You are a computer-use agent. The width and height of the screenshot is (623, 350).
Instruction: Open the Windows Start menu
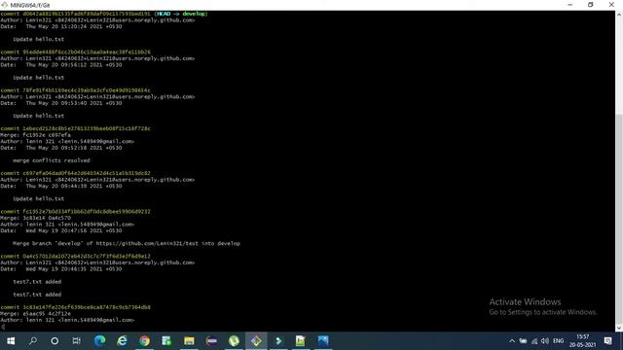11,341
